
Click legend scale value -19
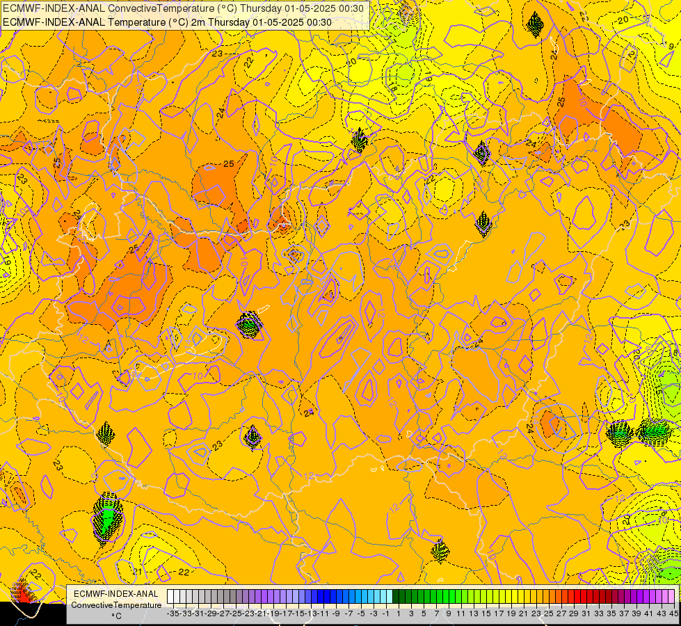[x=273, y=613]
